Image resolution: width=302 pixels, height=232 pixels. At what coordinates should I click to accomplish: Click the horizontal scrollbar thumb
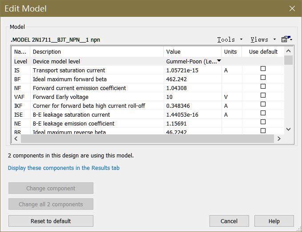(147, 138)
